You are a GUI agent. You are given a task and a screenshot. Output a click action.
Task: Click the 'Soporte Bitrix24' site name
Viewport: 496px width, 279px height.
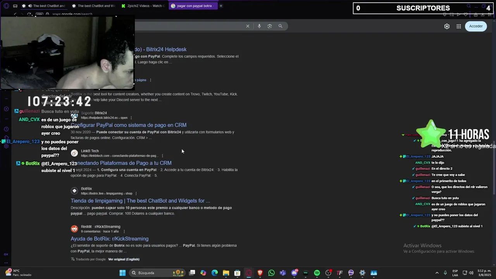pyautogui.click(x=94, y=113)
